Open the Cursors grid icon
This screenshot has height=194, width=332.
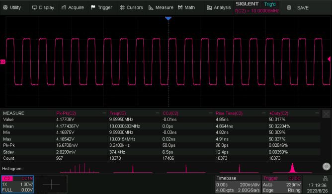(x=122, y=7)
